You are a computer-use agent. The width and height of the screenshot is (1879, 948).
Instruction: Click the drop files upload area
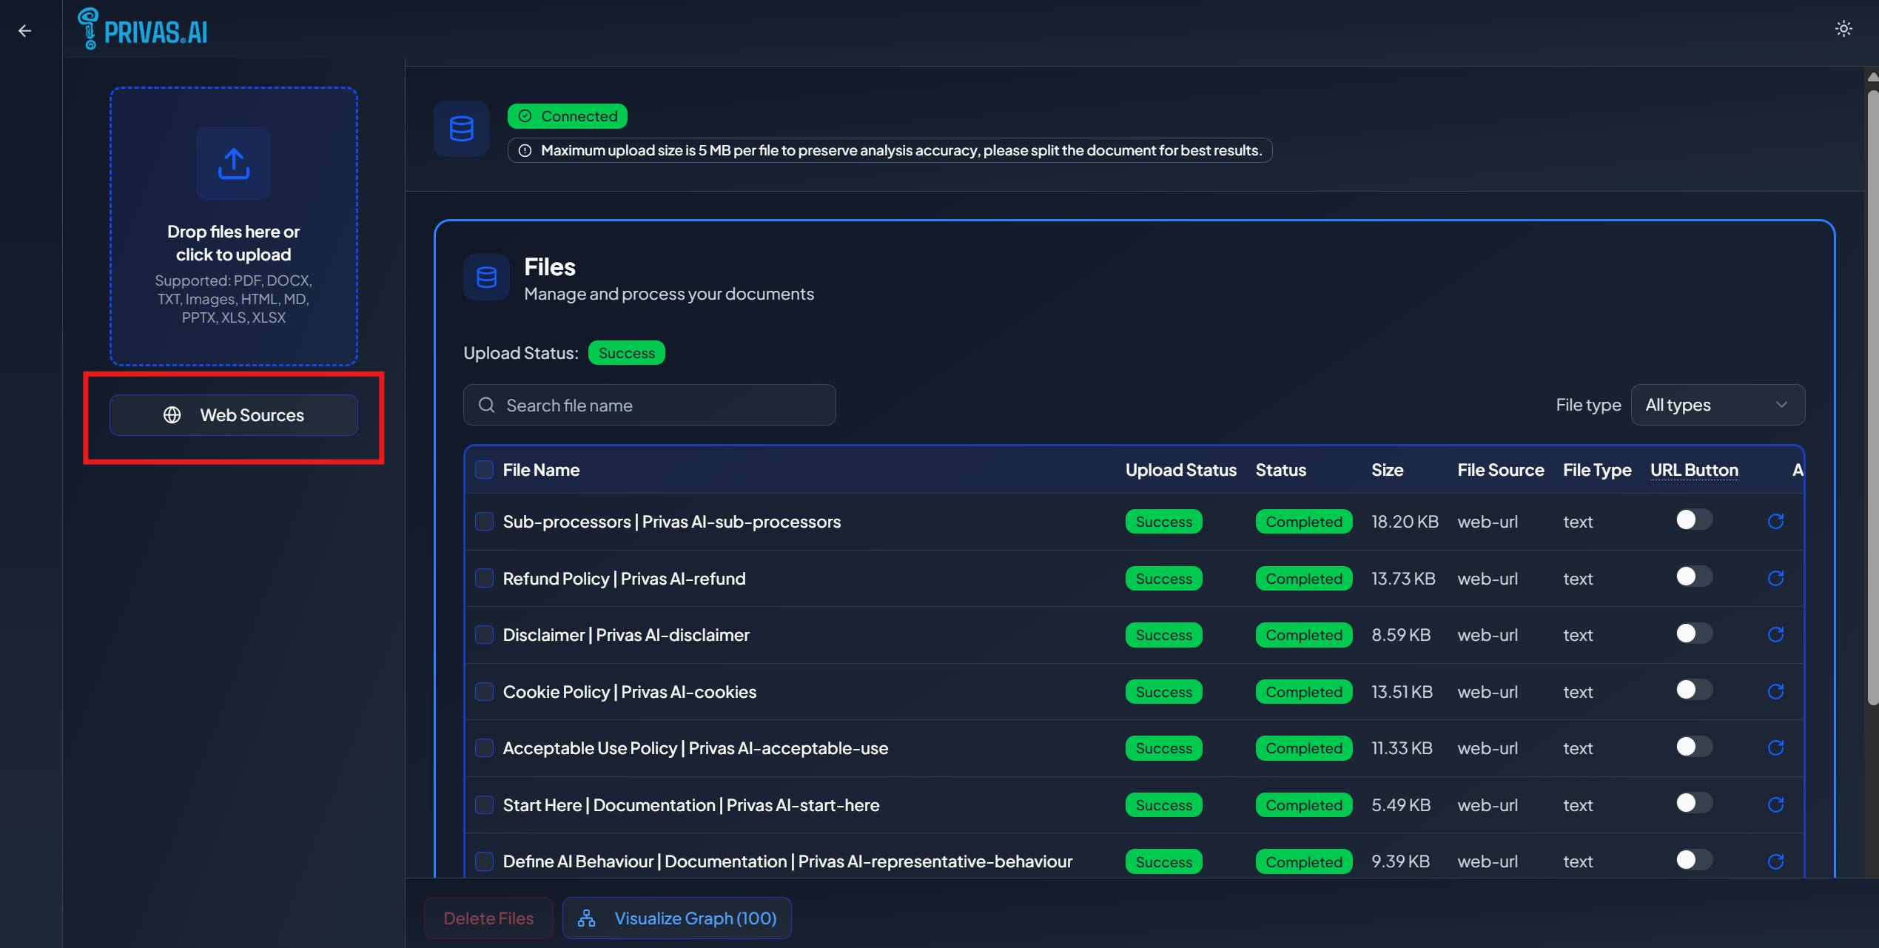point(233,226)
